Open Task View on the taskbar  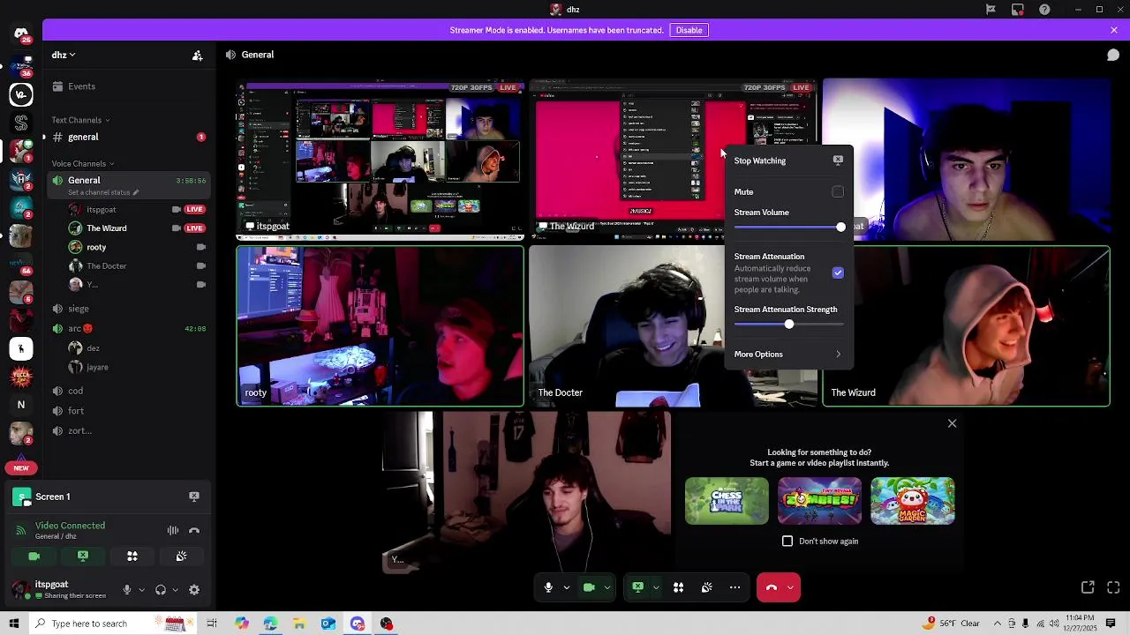212,624
